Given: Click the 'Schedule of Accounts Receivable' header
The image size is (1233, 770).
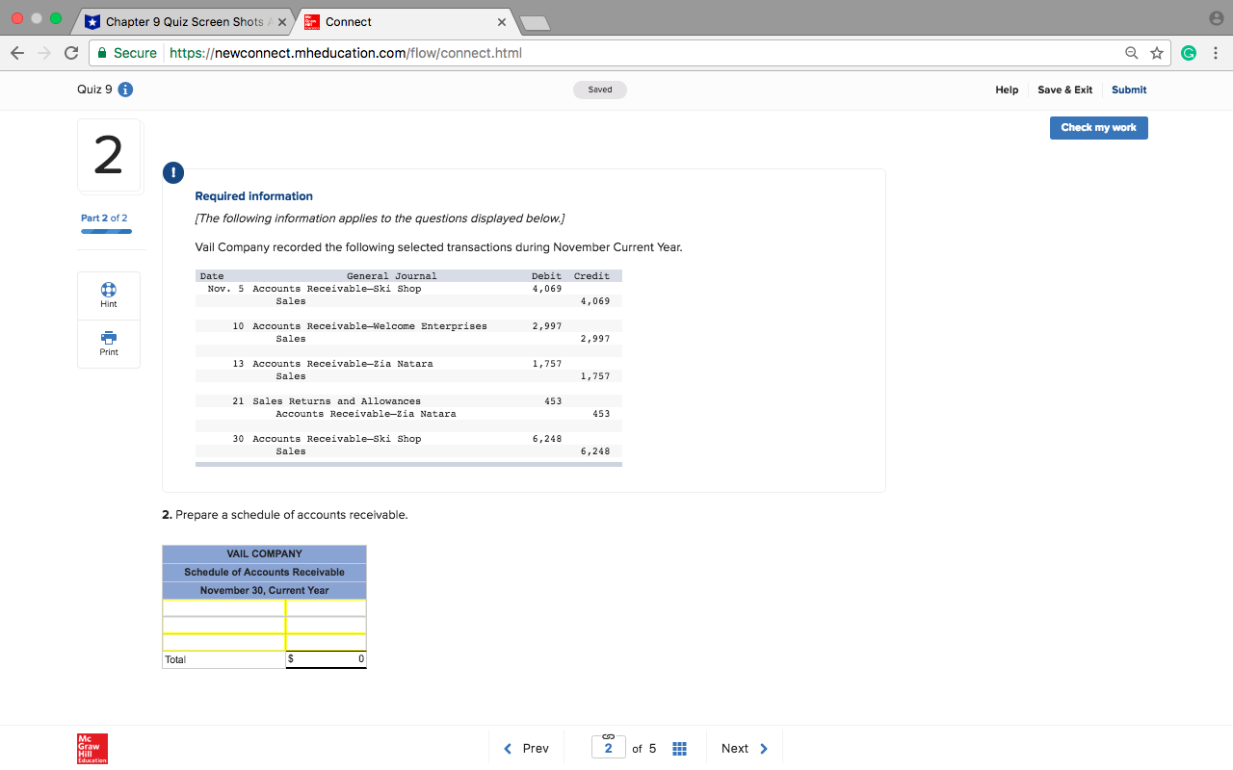Looking at the screenshot, I should coord(264,572).
